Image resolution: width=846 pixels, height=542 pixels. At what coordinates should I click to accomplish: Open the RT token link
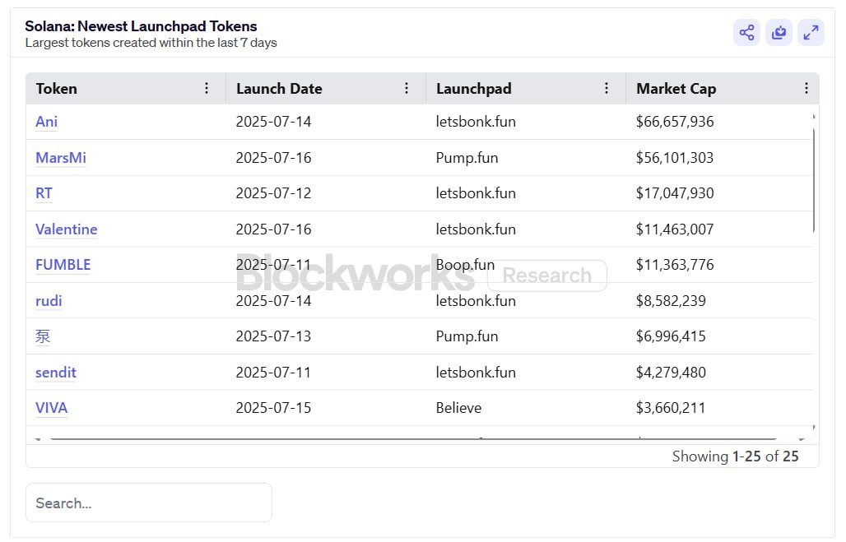(44, 193)
